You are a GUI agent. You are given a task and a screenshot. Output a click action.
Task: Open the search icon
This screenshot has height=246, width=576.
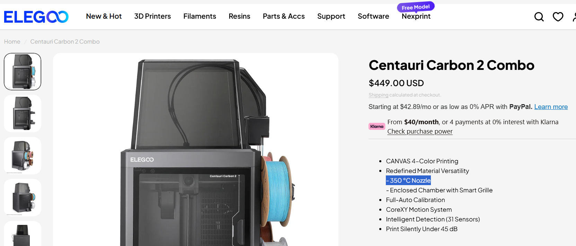pos(539,17)
